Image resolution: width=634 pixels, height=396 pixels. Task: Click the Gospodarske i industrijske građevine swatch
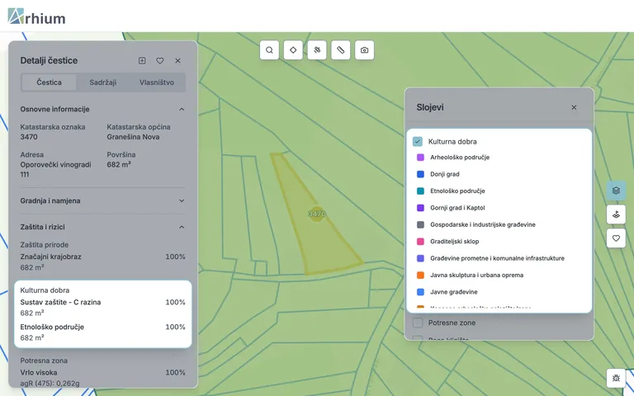420,224
